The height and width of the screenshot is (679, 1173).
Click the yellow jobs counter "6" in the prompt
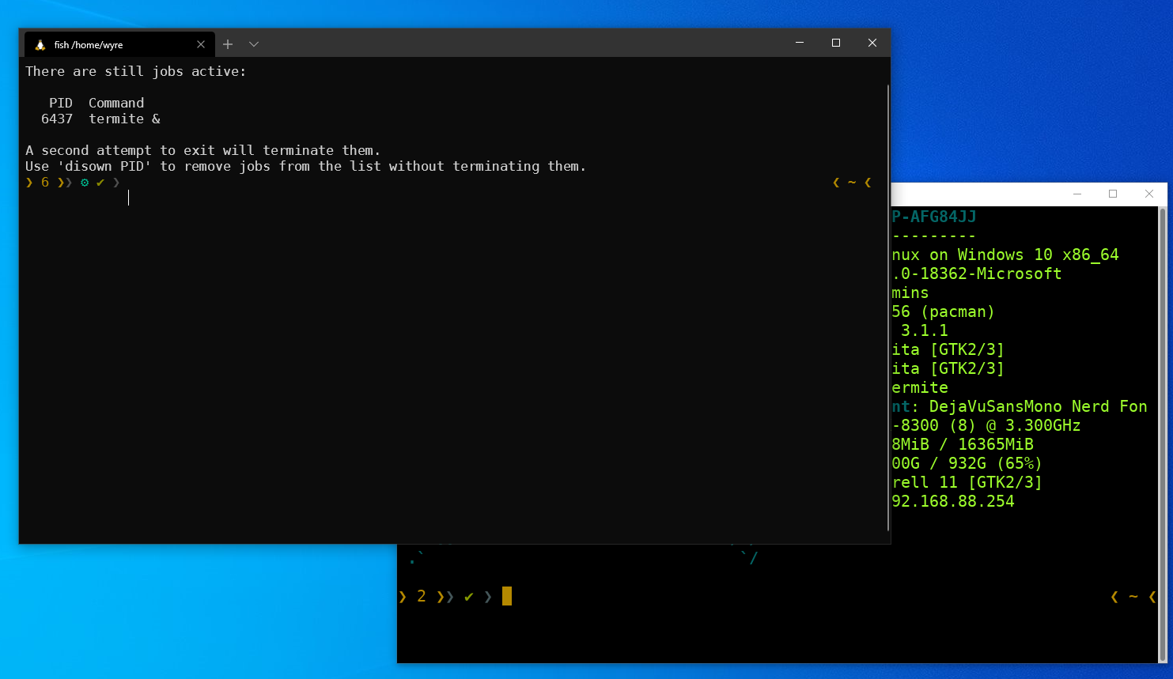pyautogui.click(x=45, y=182)
